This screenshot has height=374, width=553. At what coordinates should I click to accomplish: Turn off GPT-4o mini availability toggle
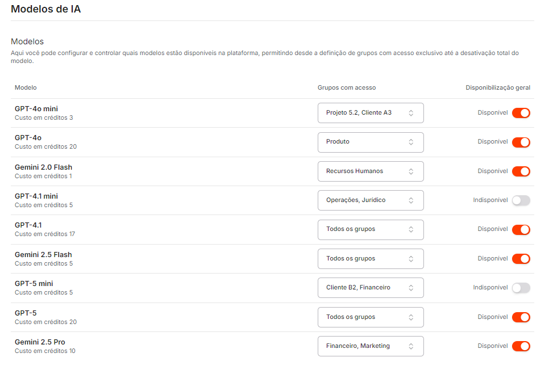click(x=521, y=113)
